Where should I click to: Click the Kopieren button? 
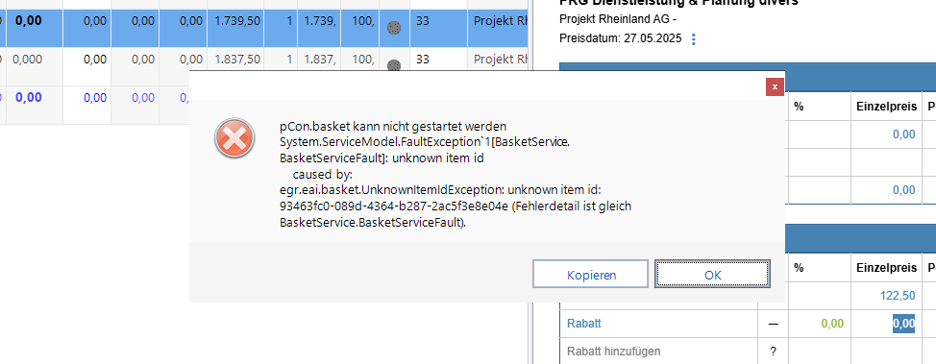point(591,275)
